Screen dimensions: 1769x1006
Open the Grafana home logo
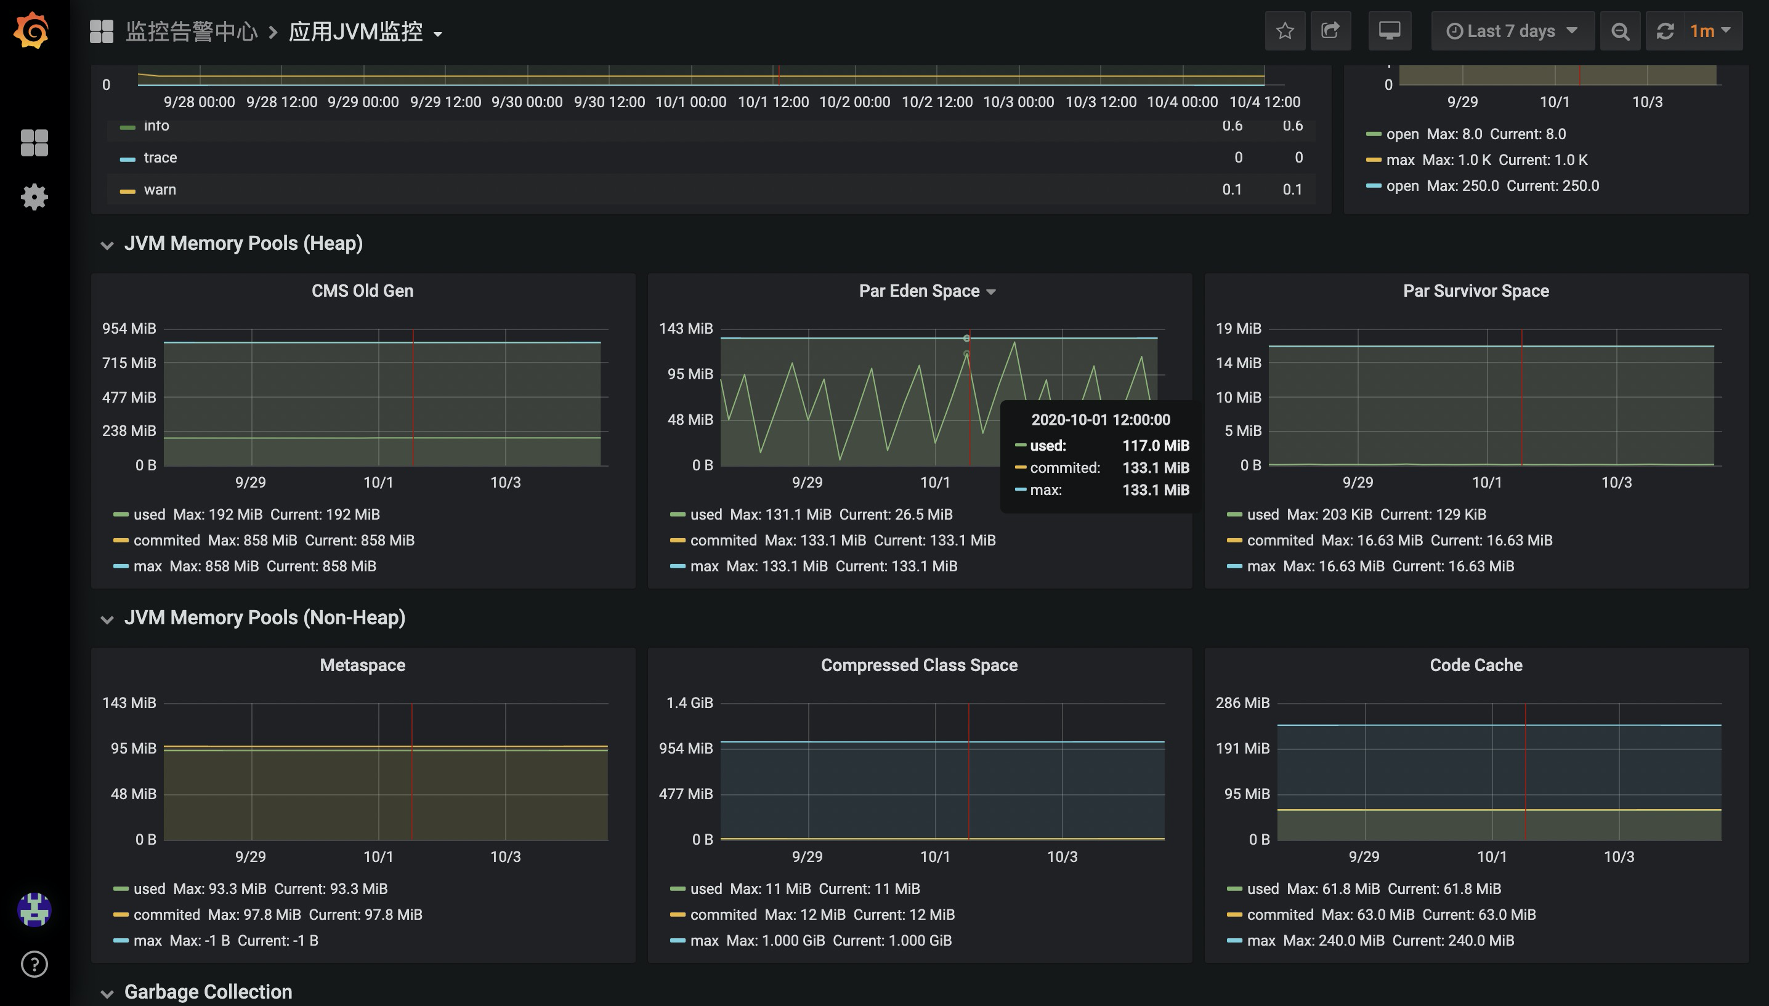[33, 30]
